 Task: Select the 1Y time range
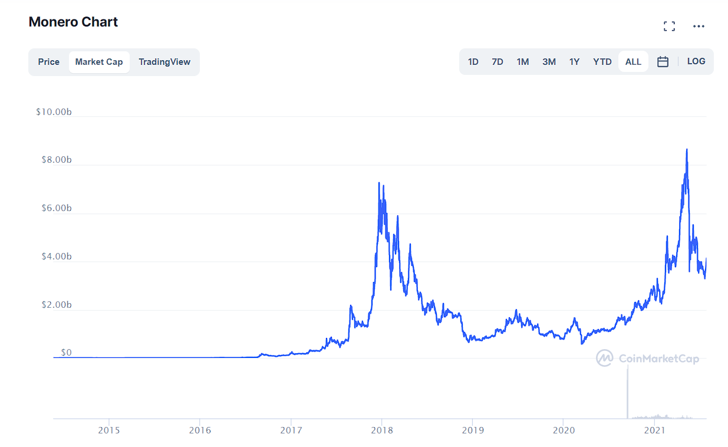coord(574,62)
